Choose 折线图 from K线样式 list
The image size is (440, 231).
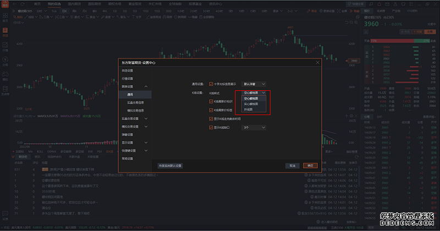[x=248, y=110]
